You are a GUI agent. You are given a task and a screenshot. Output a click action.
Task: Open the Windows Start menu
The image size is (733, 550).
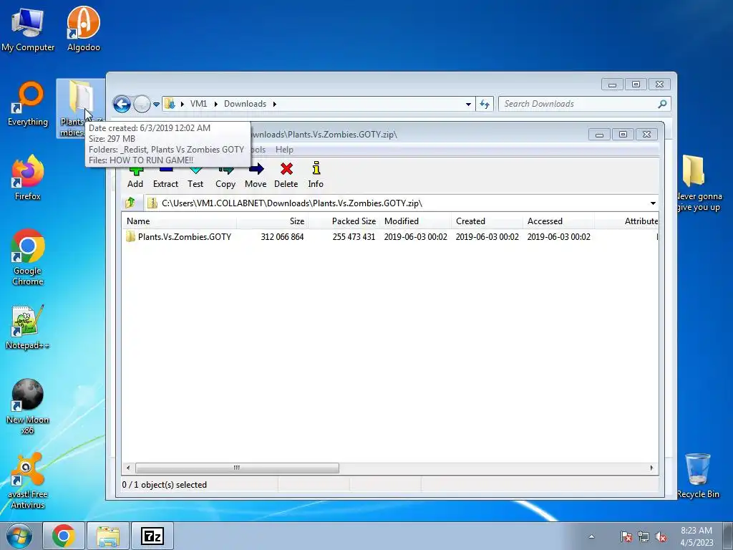(x=19, y=536)
